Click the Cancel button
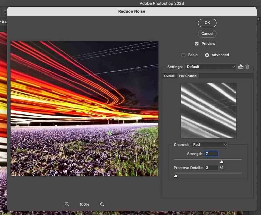The height and width of the screenshot is (215, 261). click(207, 34)
